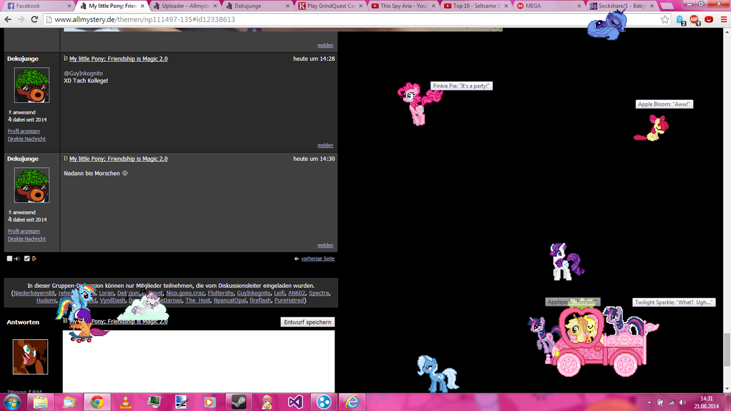
Task: Open the blue sphere app in taskbar
Action: [x=323, y=402]
